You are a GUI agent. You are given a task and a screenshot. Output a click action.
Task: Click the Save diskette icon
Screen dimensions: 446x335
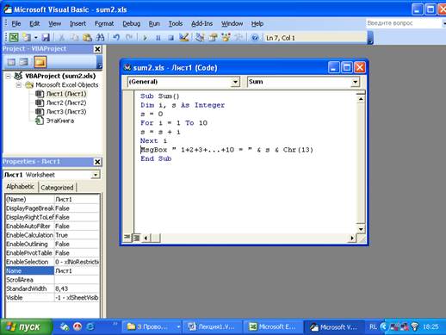46,38
